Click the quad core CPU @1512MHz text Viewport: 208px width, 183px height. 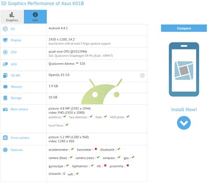click(68, 52)
